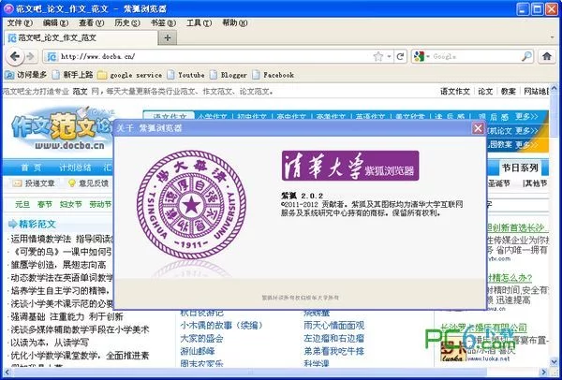Open the 新手上路 bookmark
The image size is (562, 380).
coord(73,75)
